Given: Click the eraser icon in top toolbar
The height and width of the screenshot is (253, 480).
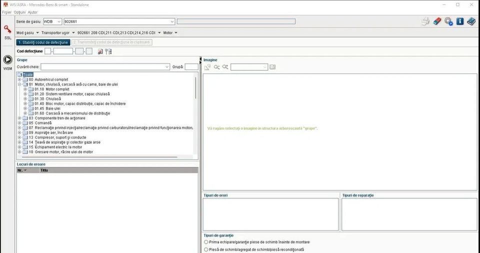Looking at the screenshot, I should tap(437, 21).
